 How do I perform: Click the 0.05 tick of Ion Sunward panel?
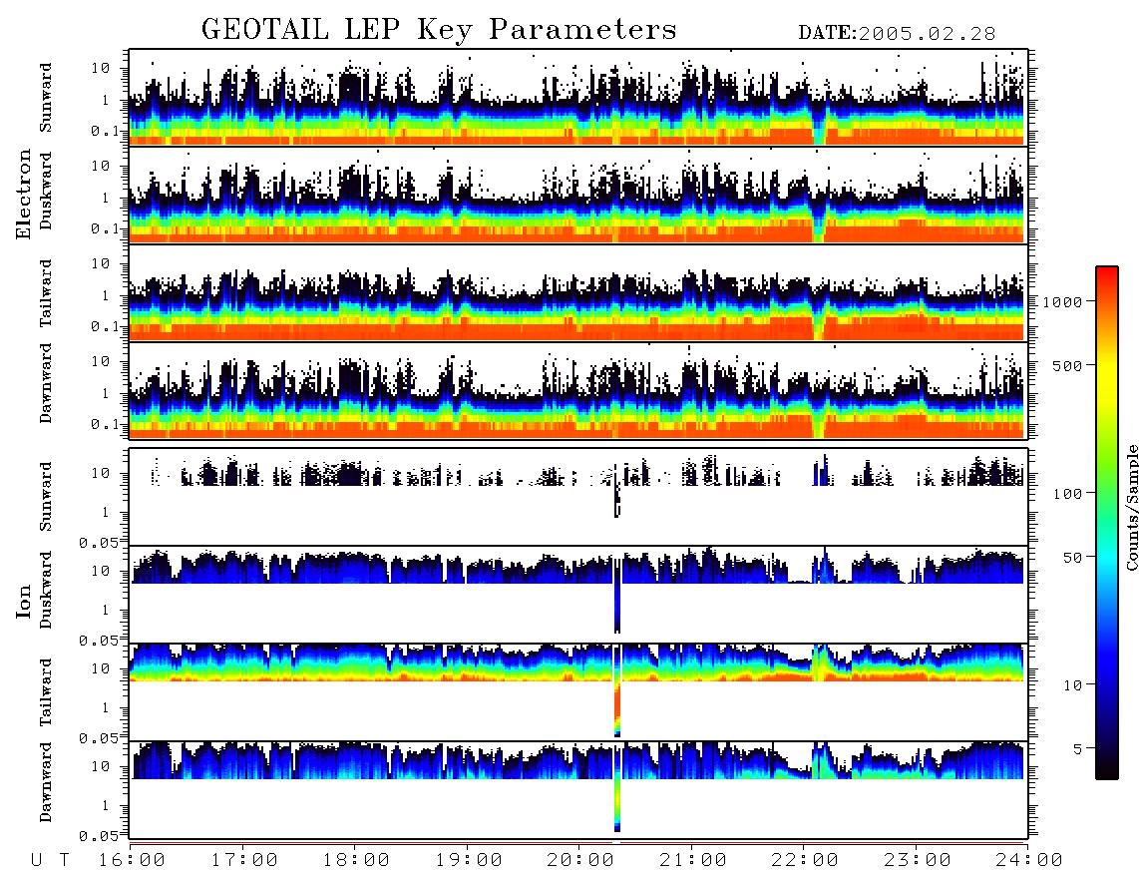coord(100,542)
